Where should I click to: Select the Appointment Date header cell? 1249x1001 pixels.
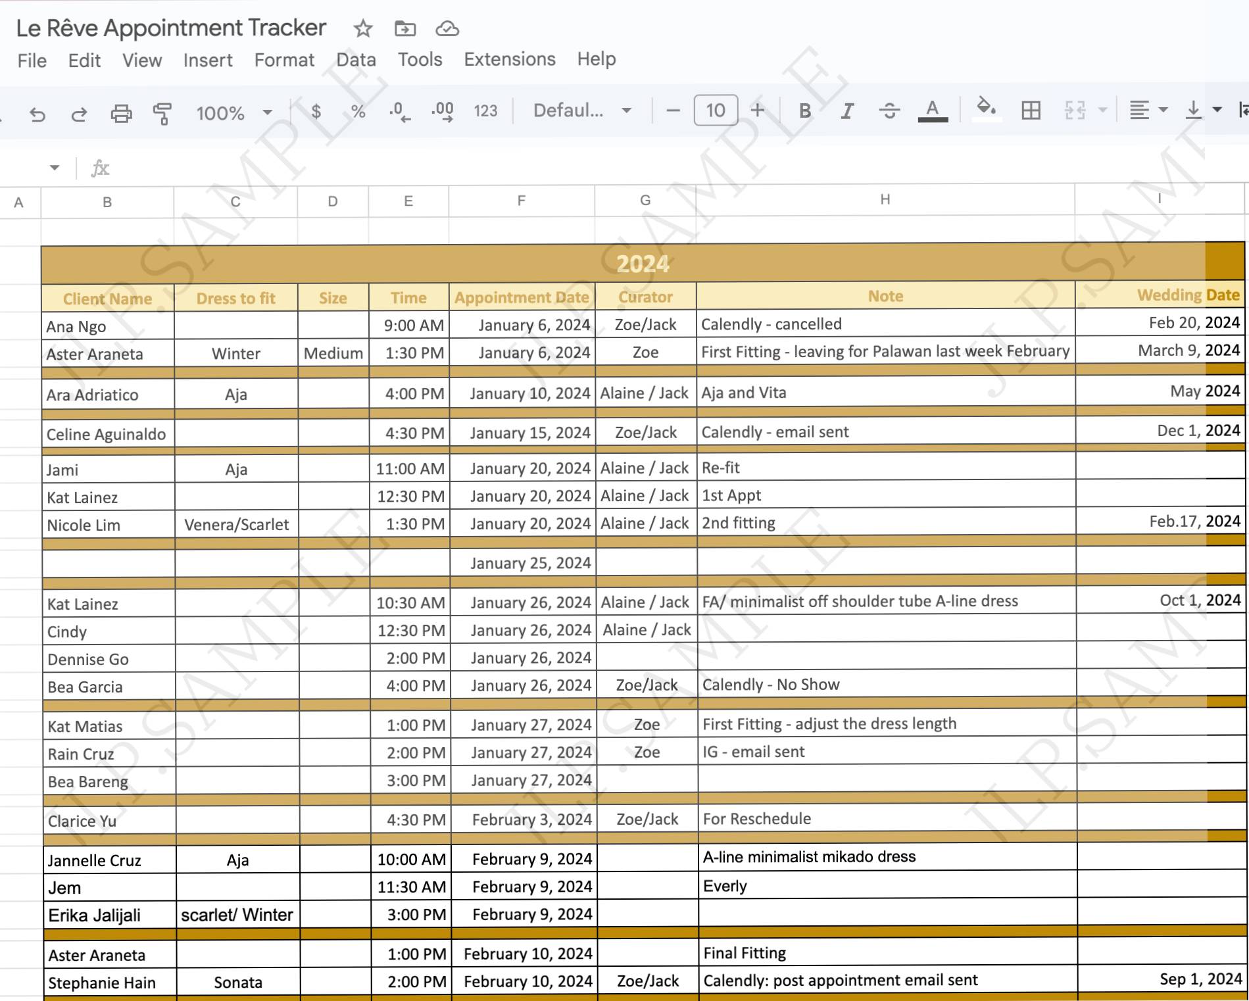point(522,297)
